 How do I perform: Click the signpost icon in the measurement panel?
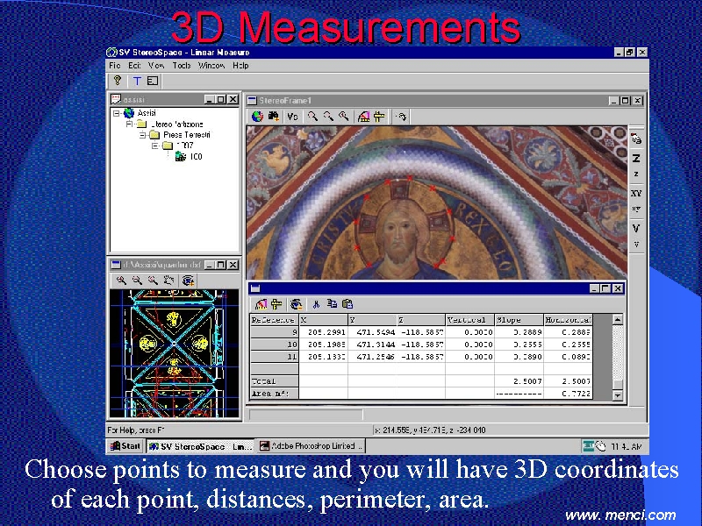(276, 304)
